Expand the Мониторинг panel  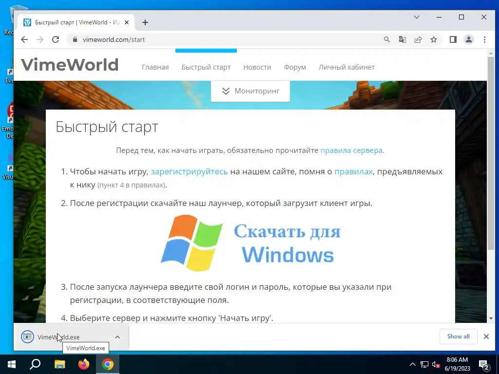[x=250, y=91]
